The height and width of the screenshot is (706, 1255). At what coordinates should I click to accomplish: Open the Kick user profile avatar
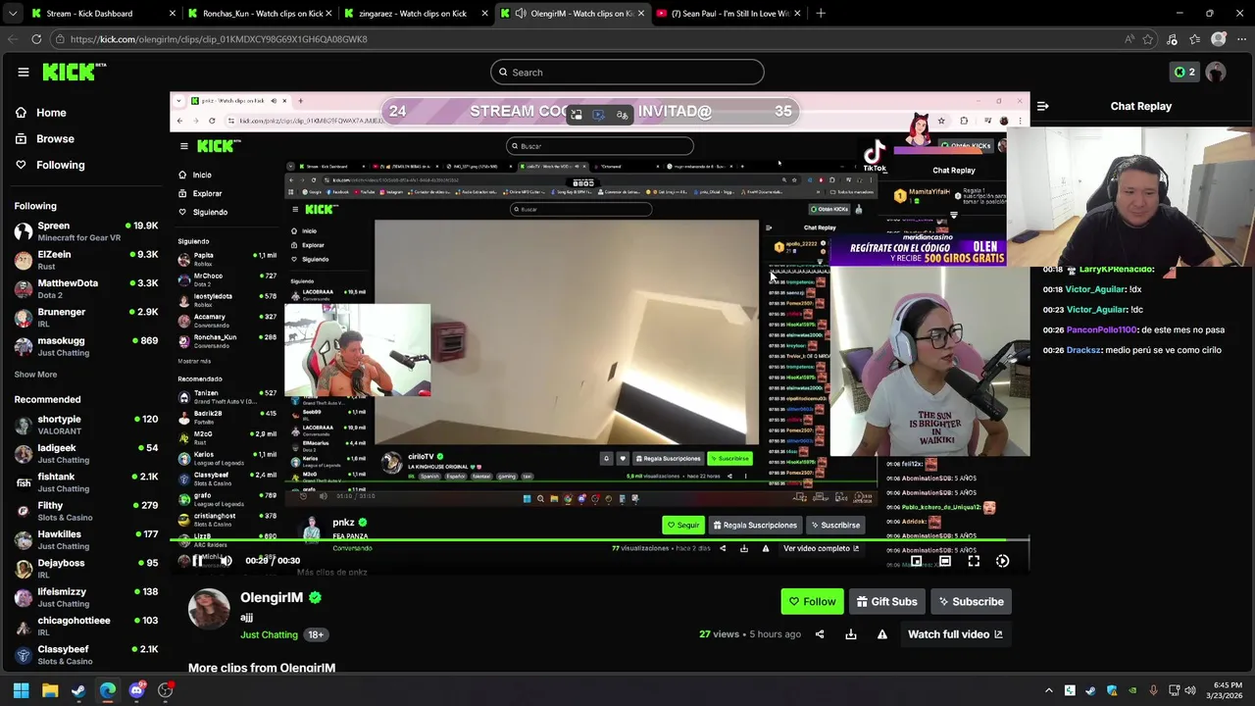coord(1216,72)
